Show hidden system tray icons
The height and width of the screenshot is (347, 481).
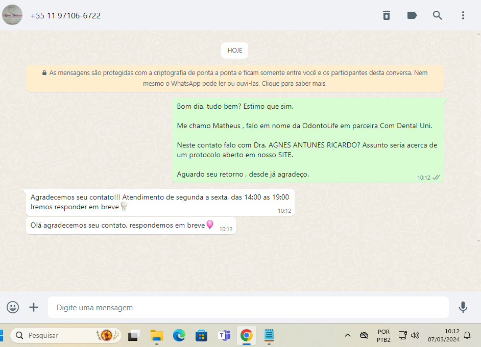[348, 335]
